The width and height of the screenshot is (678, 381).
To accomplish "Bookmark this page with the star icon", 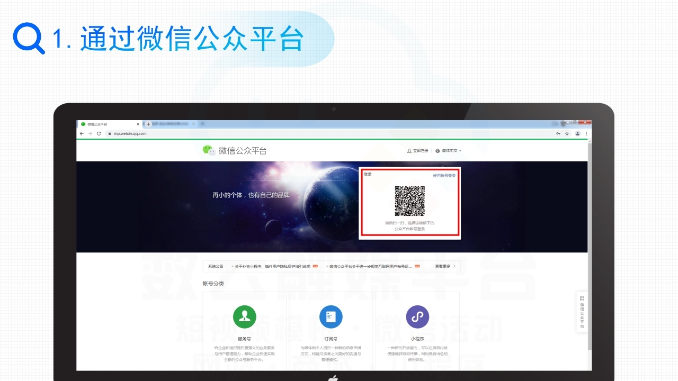I will pos(567,134).
